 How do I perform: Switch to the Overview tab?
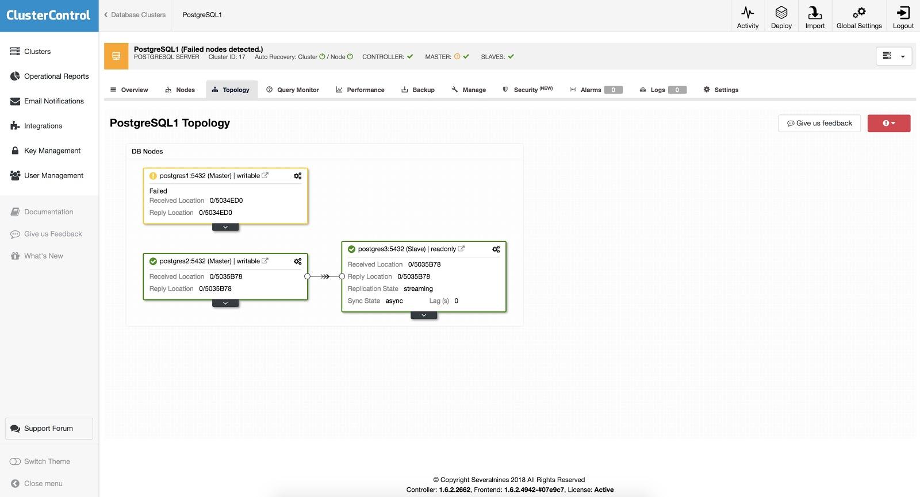click(129, 90)
